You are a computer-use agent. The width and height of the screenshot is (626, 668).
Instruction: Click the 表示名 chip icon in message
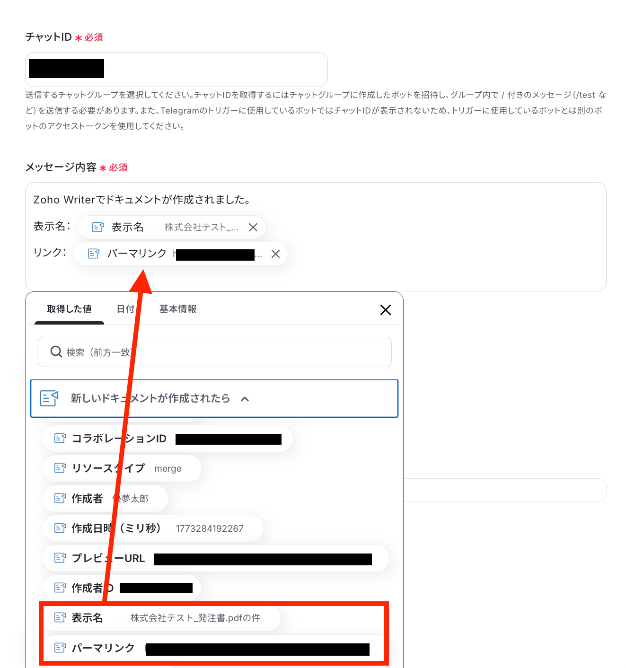pyautogui.click(x=98, y=228)
